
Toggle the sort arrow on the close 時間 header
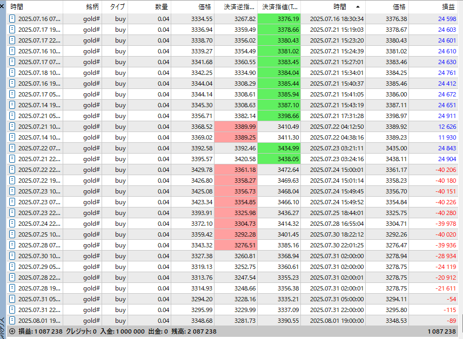(358, 7)
